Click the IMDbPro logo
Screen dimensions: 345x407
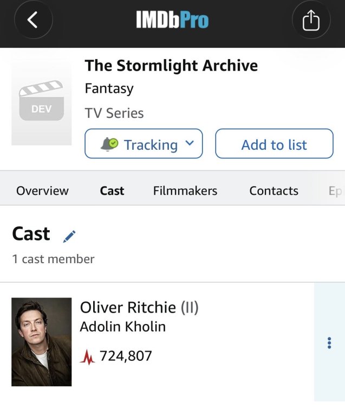[172, 20]
